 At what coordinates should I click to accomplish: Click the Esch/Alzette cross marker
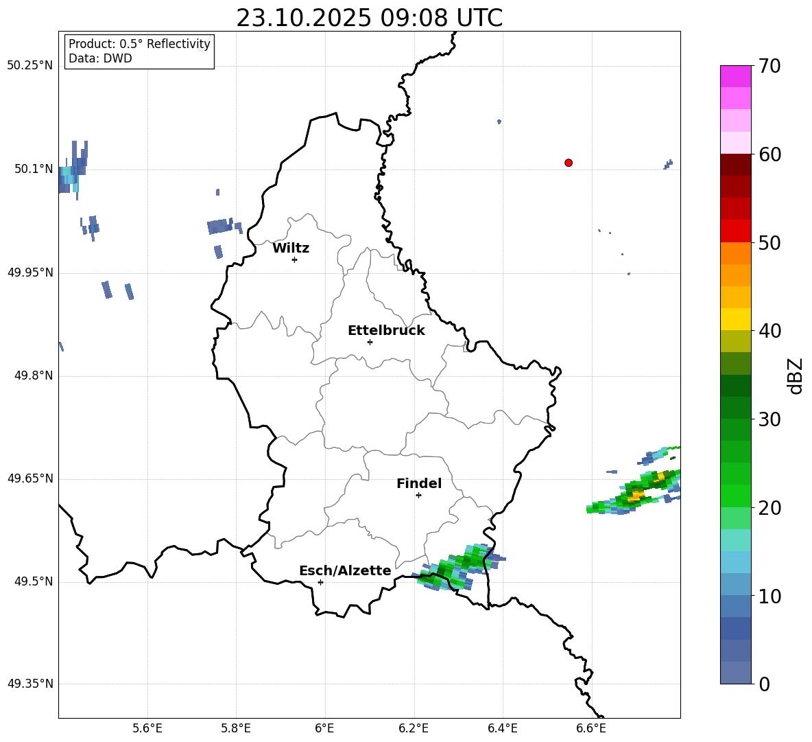320,582
